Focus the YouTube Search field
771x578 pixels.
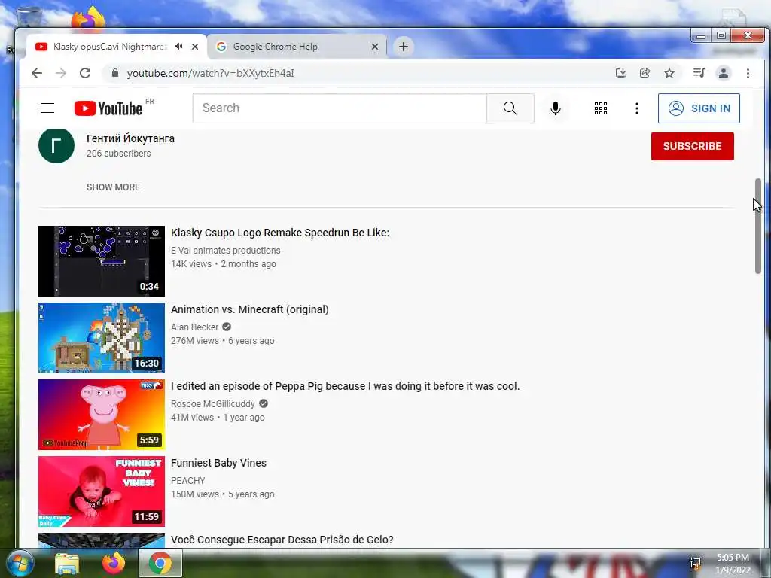340,108
